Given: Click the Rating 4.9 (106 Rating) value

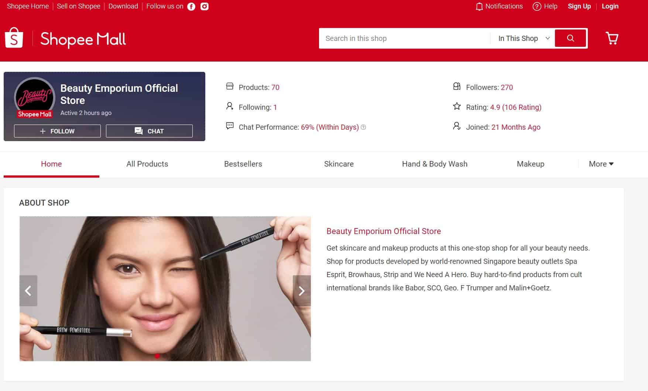Looking at the screenshot, I should pyautogui.click(x=515, y=107).
